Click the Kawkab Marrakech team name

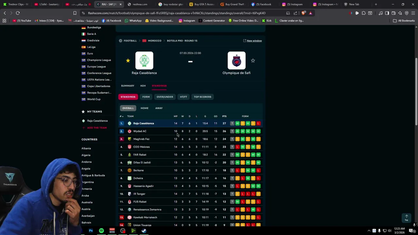tap(145, 217)
